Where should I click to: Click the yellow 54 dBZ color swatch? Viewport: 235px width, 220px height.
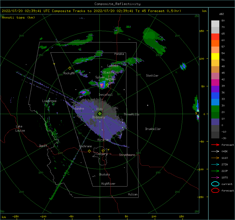[215, 57]
